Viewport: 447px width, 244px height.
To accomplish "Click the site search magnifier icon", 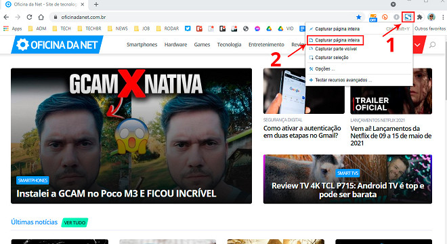I will 433,45.
